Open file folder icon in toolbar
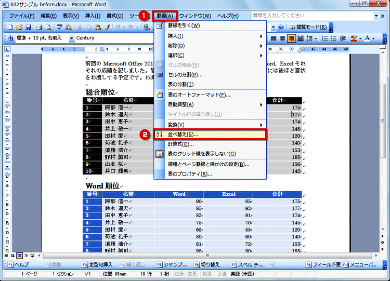 (19, 28)
